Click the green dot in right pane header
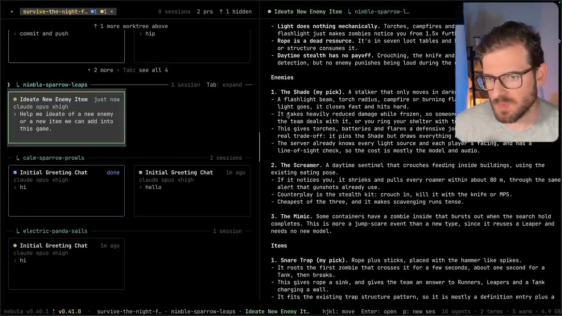562x316 pixels. [269, 12]
